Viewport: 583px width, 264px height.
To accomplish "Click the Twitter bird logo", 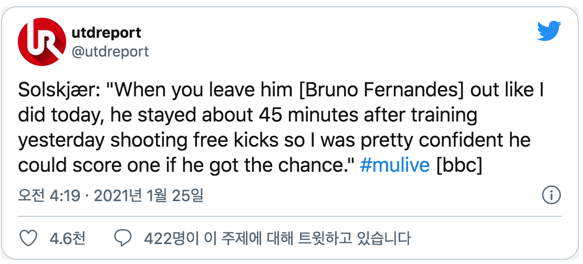I will 549,32.
